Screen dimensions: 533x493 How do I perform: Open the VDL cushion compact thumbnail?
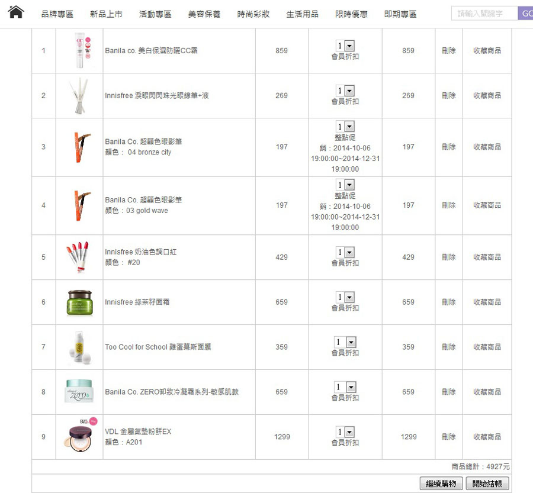pos(81,436)
